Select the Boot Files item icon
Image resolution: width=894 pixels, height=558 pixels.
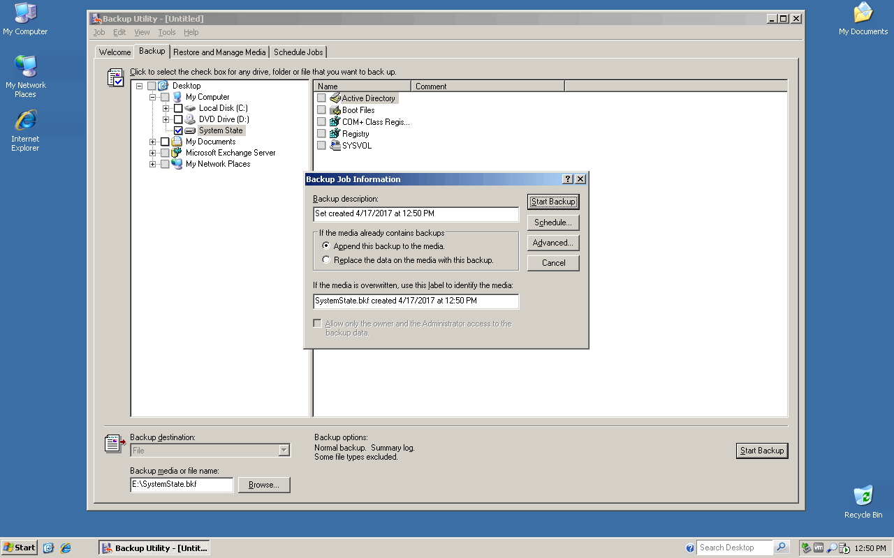coord(335,110)
